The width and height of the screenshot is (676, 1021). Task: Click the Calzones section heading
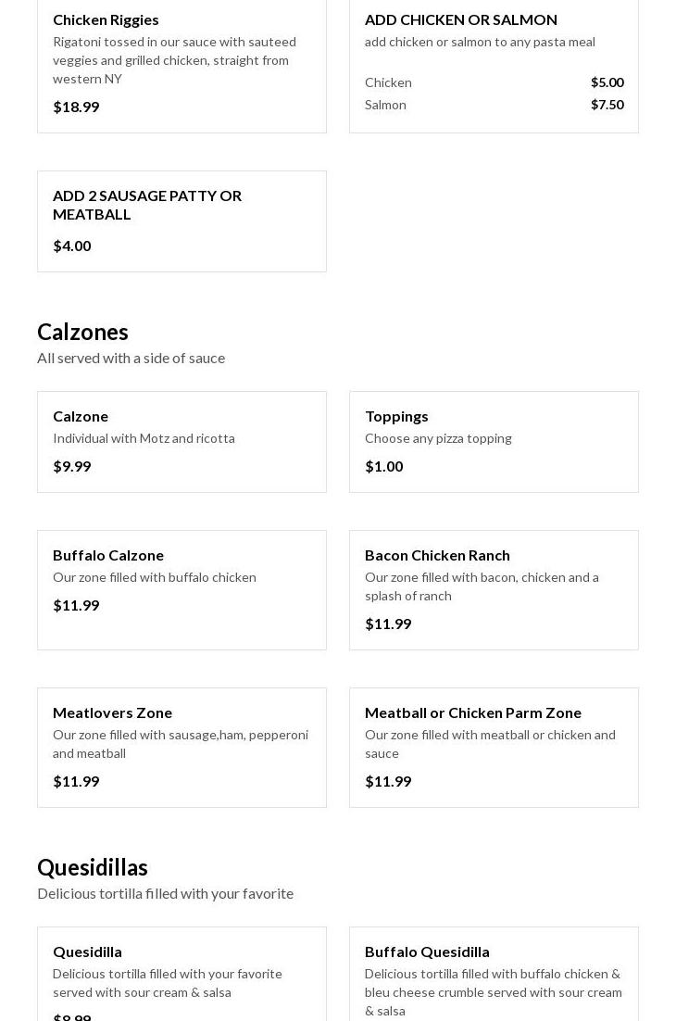coord(82,332)
